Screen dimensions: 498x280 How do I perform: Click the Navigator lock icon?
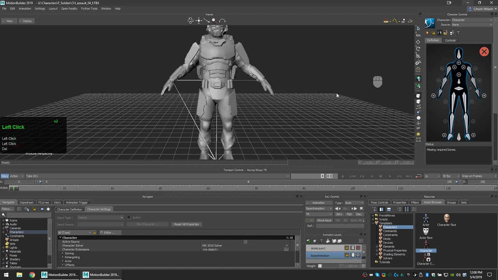pos(34,209)
